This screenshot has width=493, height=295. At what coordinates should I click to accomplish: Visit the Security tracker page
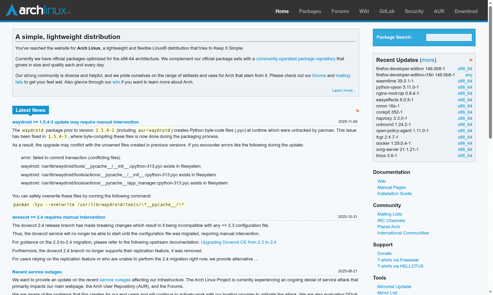click(x=414, y=11)
